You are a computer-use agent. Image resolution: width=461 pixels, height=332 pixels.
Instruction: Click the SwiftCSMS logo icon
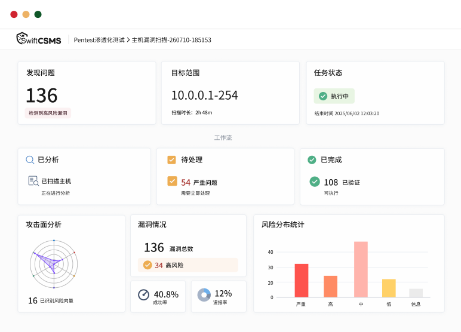23,39
